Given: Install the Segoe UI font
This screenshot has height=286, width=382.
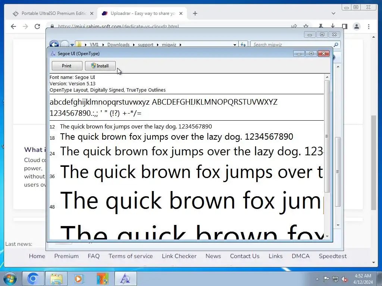Looking at the screenshot, I should click(100, 66).
